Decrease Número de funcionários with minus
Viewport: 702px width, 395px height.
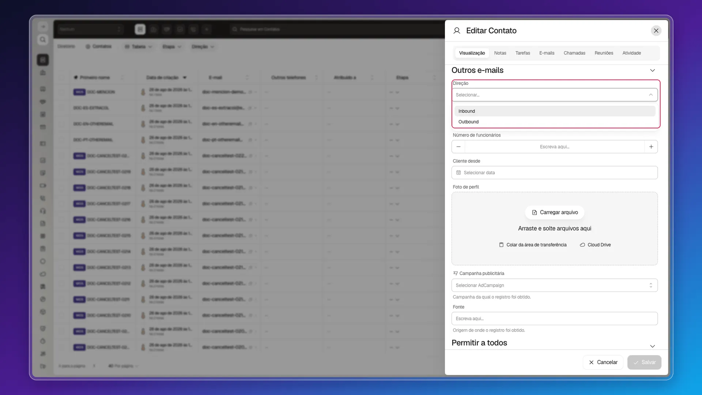pos(458,147)
